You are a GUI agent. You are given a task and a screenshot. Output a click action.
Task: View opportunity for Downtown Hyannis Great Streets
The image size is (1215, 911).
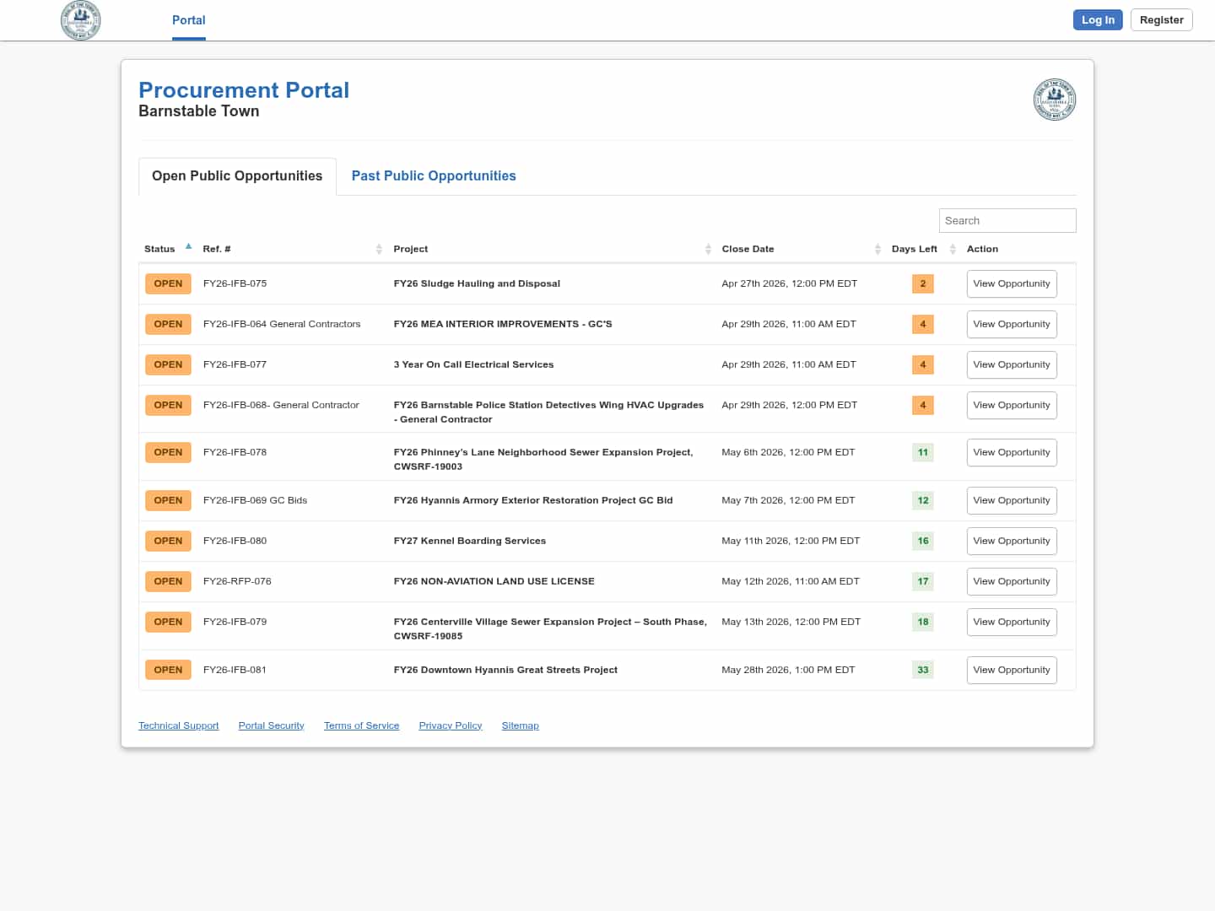[x=1011, y=671]
